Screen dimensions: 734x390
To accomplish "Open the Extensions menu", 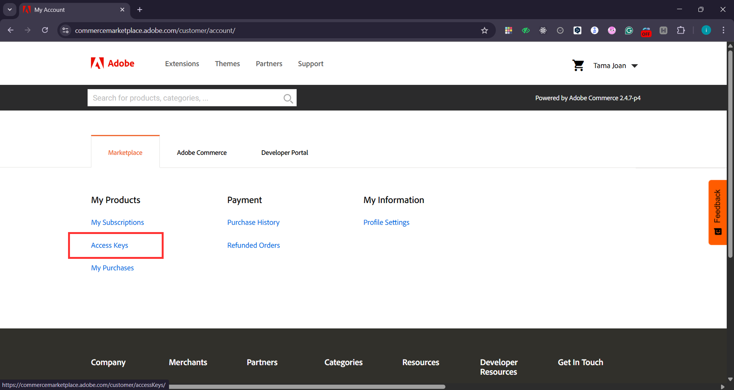I will [182, 64].
